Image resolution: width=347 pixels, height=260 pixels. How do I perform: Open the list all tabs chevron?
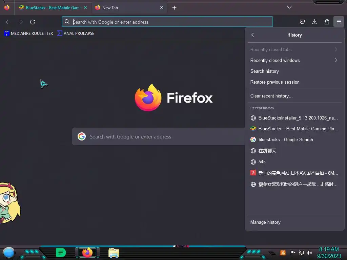pyautogui.click(x=289, y=7)
